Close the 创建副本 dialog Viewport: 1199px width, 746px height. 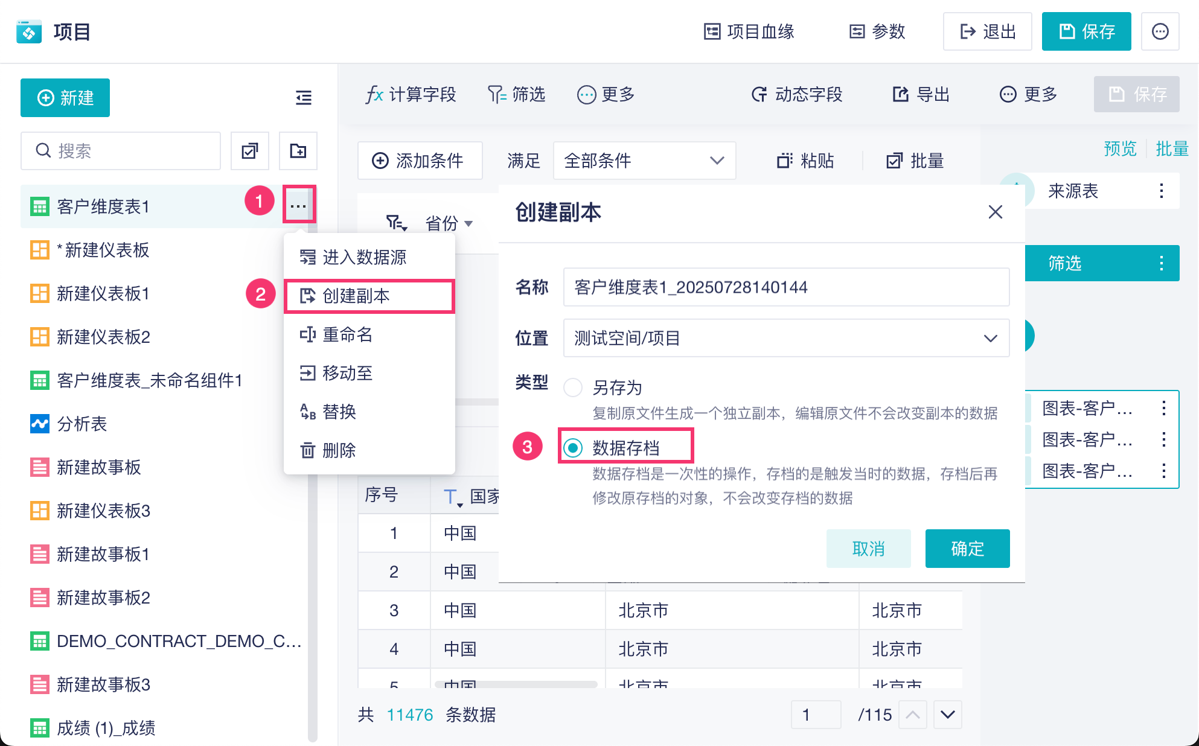click(x=995, y=212)
